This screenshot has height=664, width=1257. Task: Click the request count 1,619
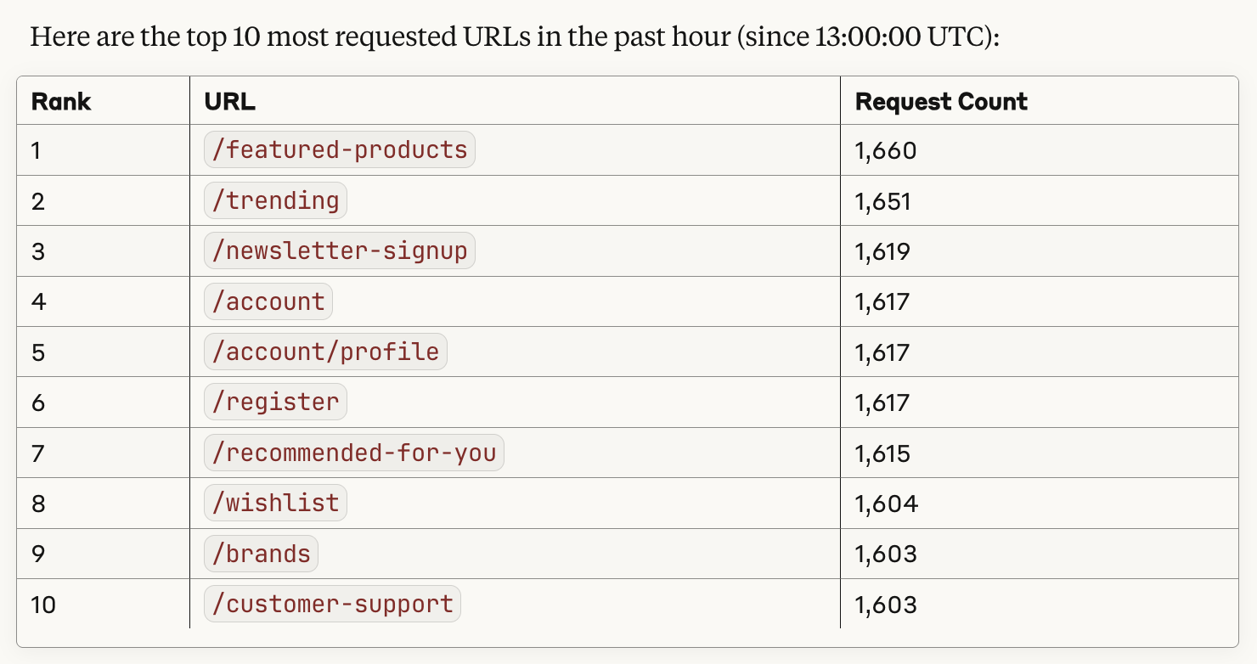(882, 251)
